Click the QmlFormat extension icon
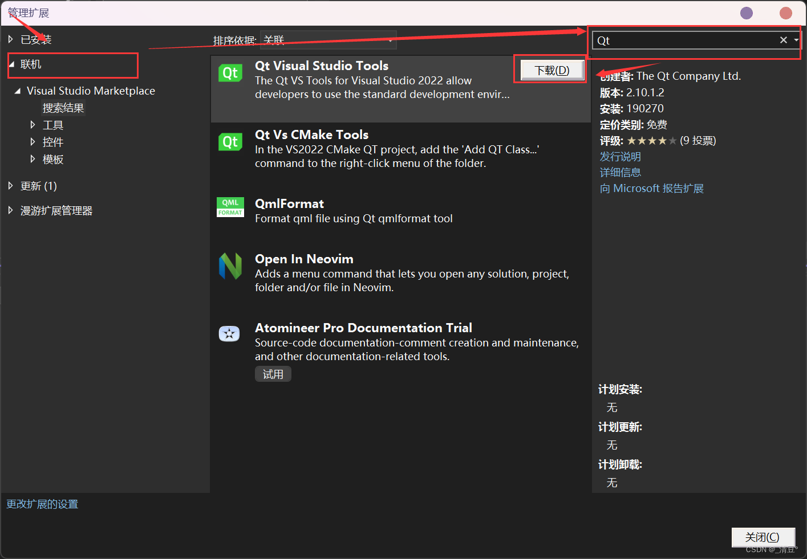The height and width of the screenshot is (559, 807). coord(230,207)
